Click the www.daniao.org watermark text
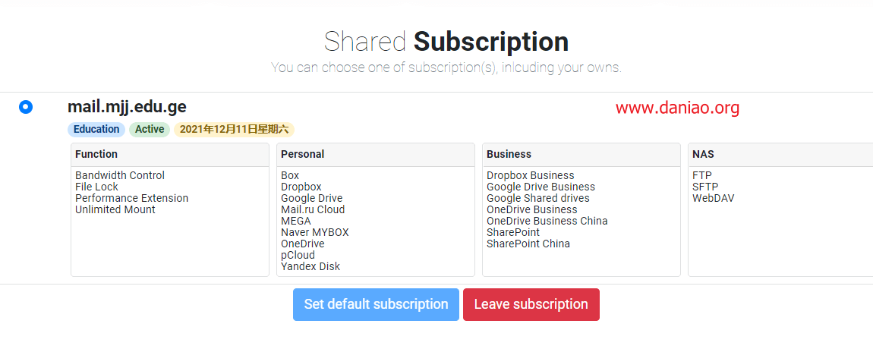The image size is (873, 349). (x=678, y=108)
